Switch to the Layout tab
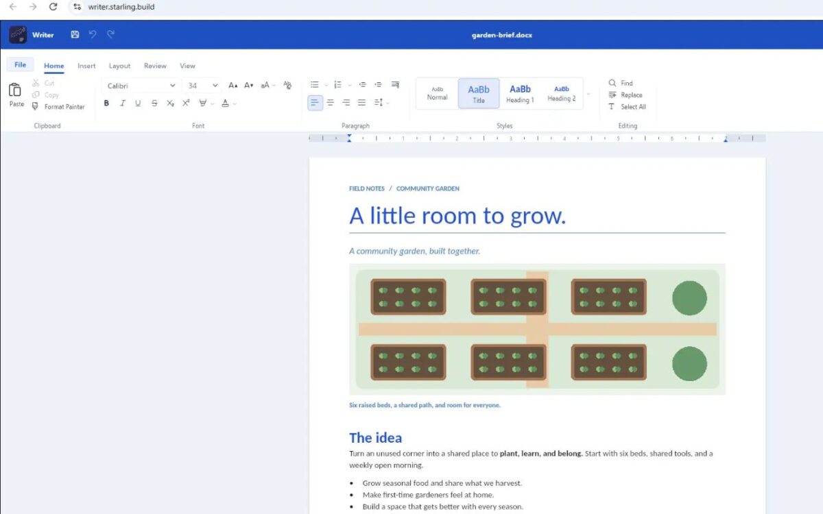The image size is (823, 514). [119, 66]
